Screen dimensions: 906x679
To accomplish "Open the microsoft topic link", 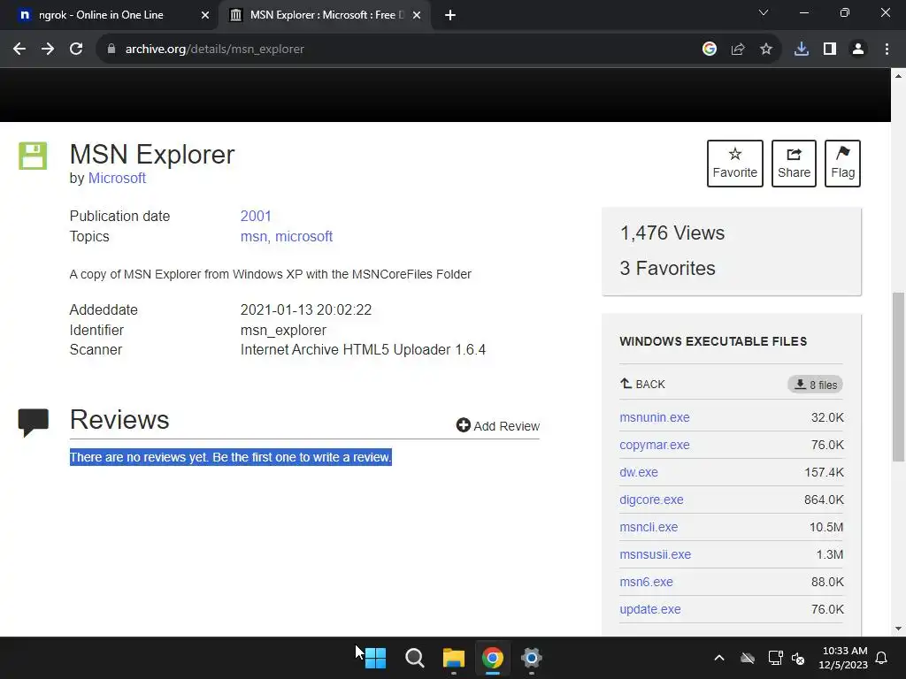I will point(304,237).
